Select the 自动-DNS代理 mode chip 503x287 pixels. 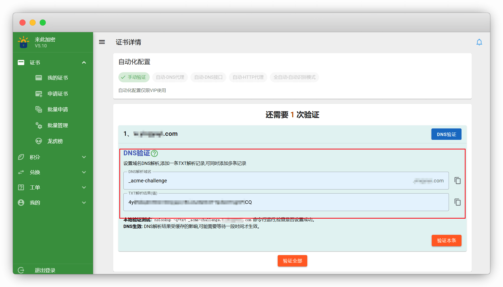point(170,77)
